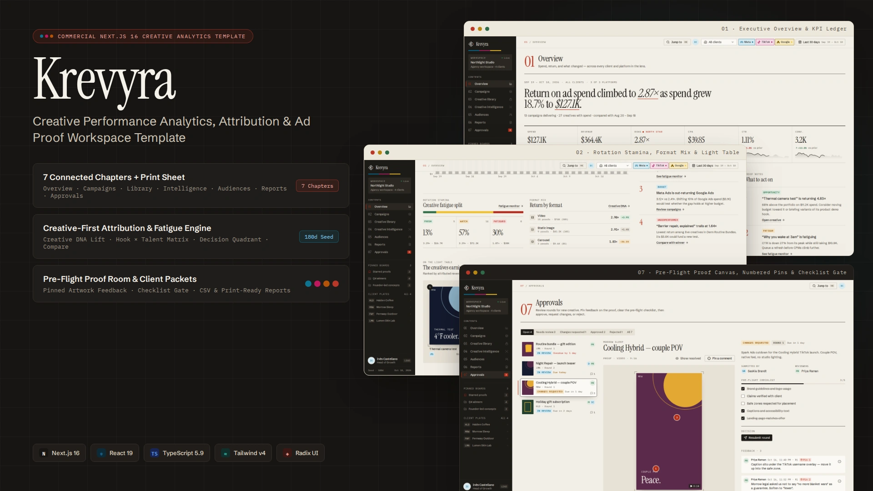
Task: Open All clients dropdown in Executive Overview window
Action: (x=718, y=42)
